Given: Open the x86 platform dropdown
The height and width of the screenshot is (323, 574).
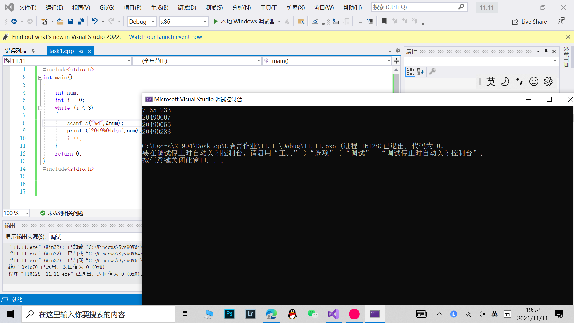Looking at the screenshot, I should (x=184, y=21).
